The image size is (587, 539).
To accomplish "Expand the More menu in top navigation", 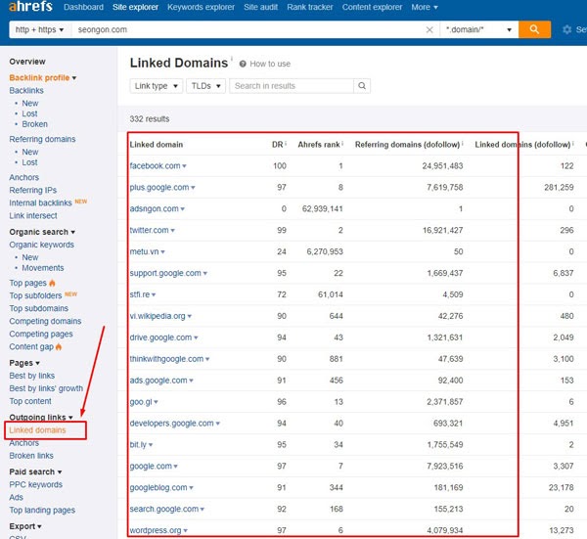I will tap(425, 7).
